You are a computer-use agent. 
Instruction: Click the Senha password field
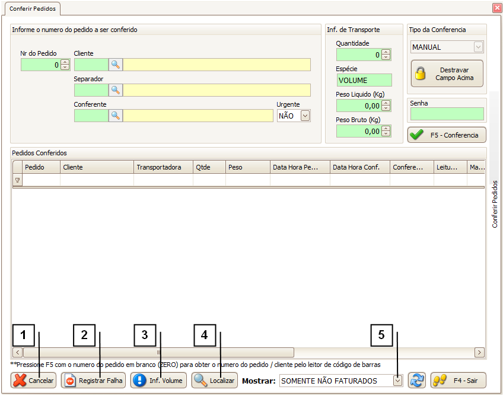pyautogui.click(x=447, y=114)
